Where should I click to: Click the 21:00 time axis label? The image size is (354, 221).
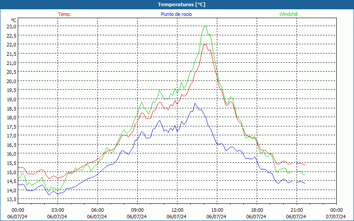click(296, 210)
